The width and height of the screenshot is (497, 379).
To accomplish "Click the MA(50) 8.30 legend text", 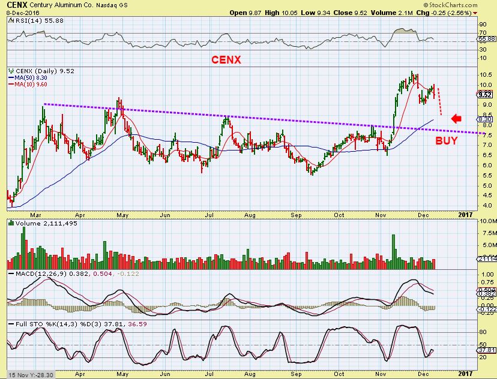I will [x=31, y=78].
